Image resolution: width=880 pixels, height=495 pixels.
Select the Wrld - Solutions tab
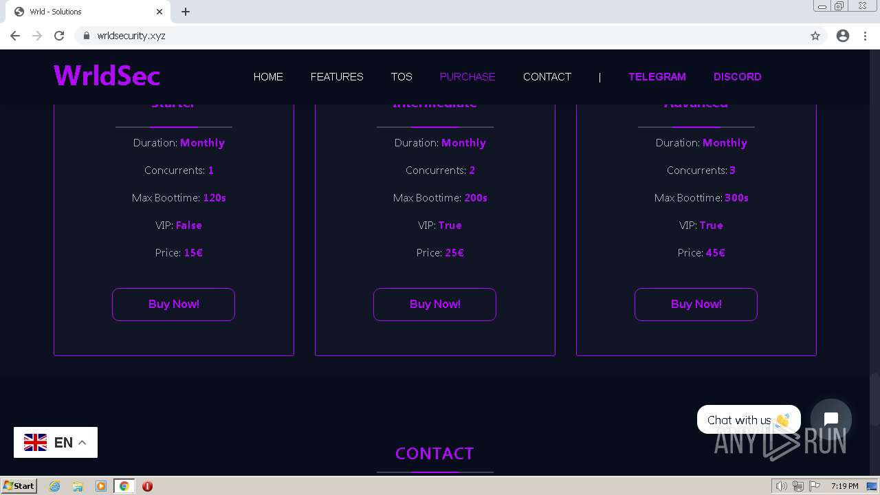(88, 12)
